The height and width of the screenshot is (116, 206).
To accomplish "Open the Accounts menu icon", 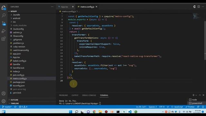I will point(4,93).
